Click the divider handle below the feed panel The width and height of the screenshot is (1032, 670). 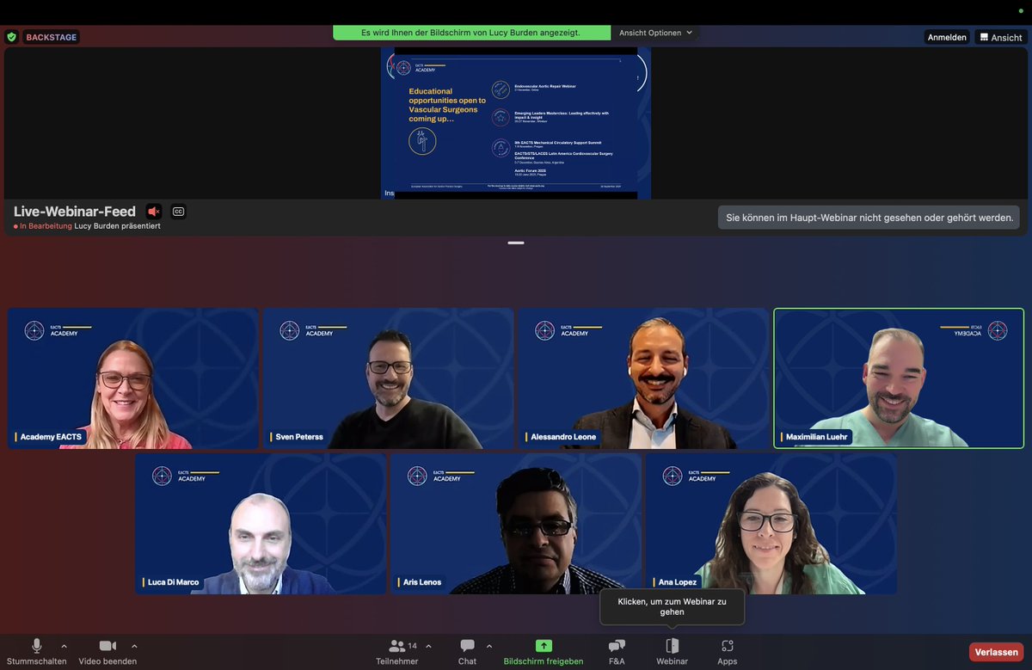[516, 243]
